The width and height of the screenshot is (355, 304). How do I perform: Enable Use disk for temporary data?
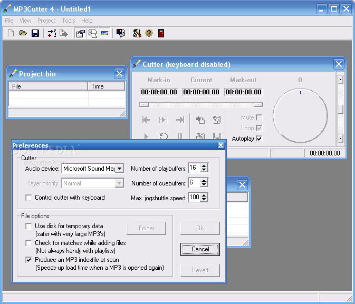coord(28,226)
